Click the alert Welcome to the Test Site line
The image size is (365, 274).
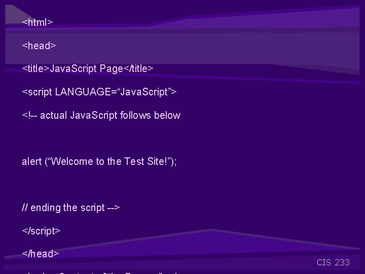(99, 161)
